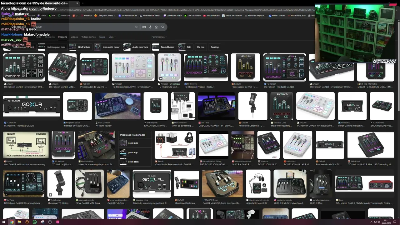Open a new browser tab with plus

(83, 3)
